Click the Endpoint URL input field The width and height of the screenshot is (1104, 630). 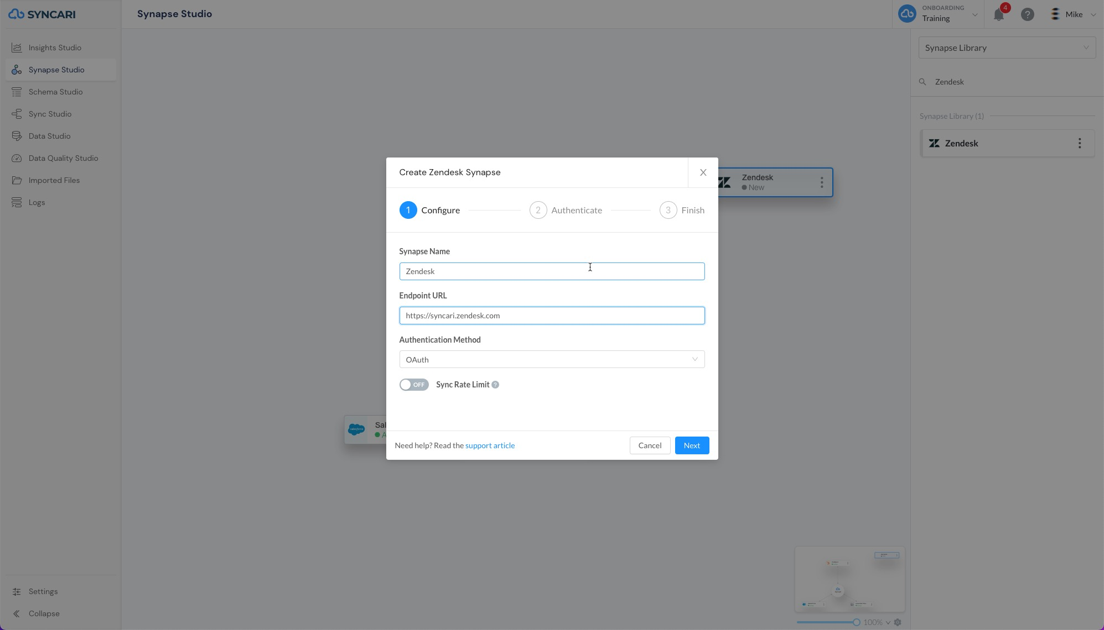552,316
